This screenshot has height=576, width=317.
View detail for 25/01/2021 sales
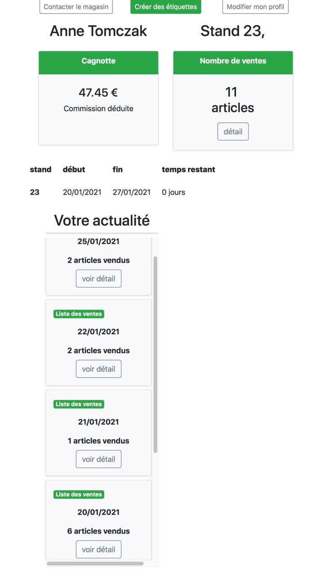pyautogui.click(x=98, y=279)
